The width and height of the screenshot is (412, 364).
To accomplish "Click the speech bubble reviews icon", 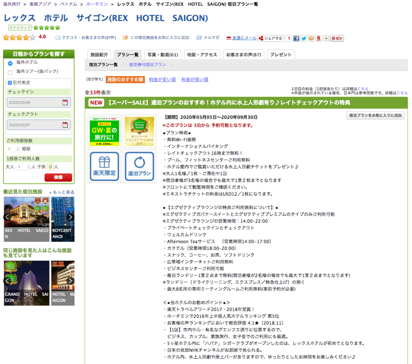I will point(58,38).
